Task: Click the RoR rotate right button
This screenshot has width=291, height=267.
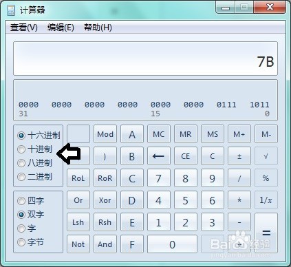Action: click(105, 178)
